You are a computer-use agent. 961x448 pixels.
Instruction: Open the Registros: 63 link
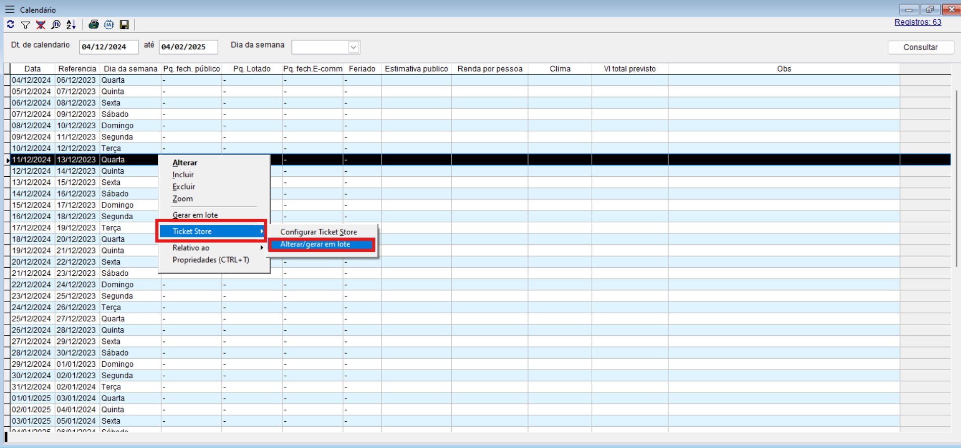(918, 22)
